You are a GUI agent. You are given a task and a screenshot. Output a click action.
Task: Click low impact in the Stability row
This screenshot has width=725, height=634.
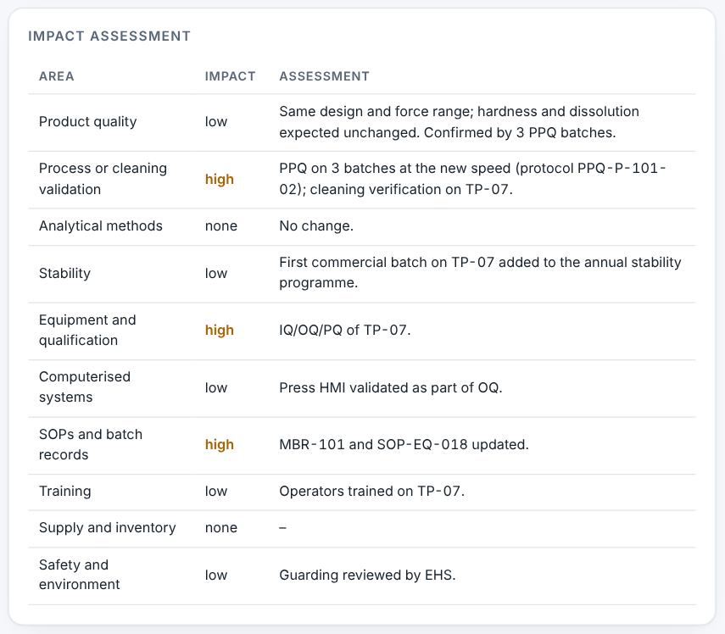tap(216, 273)
